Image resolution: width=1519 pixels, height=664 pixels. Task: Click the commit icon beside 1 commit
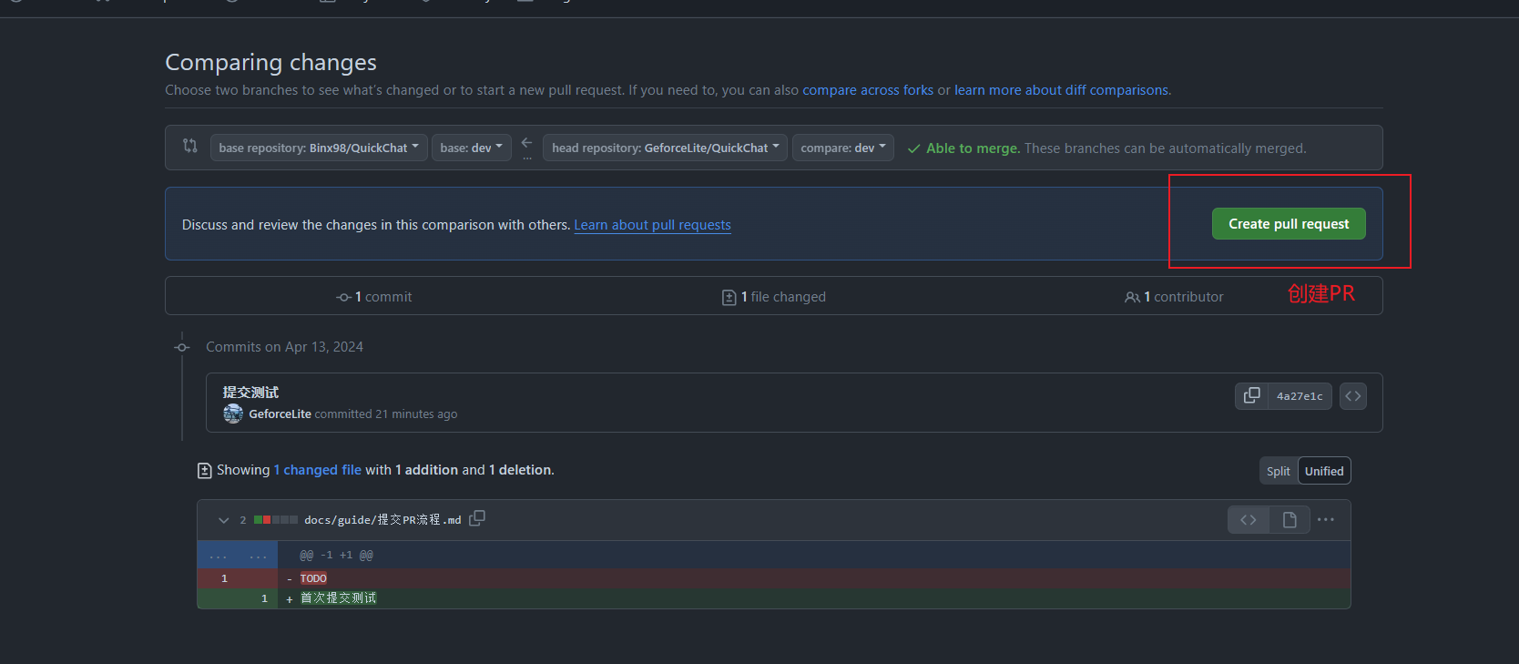[343, 298]
